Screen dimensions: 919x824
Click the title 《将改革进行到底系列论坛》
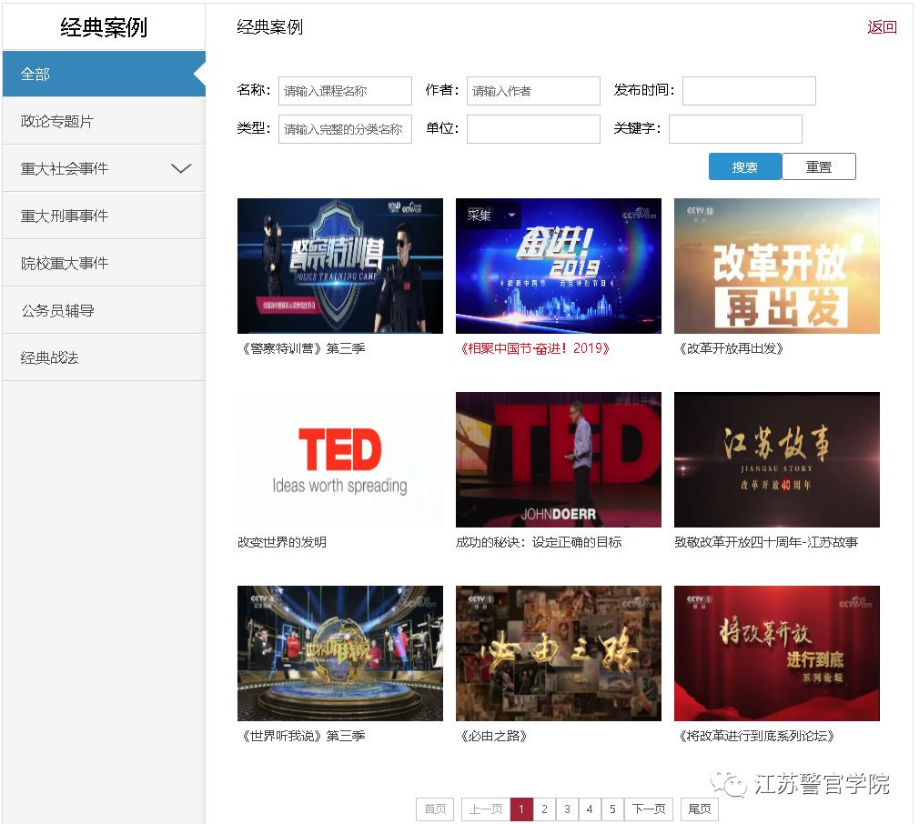pos(756,736)
